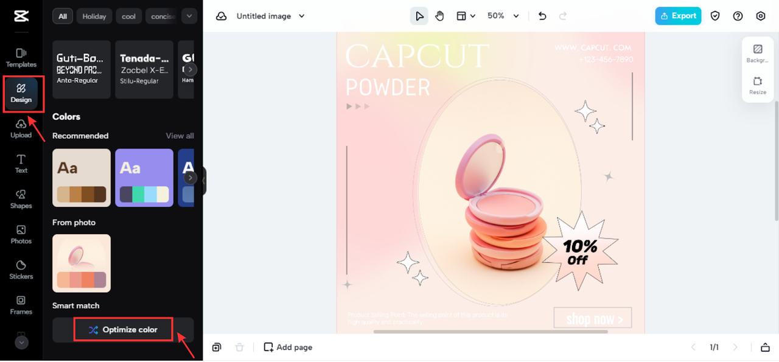
Task: Apply the Guti-Bo Anta-Regular font pairing
Action: pyautogui.click(x=82, y=69)
